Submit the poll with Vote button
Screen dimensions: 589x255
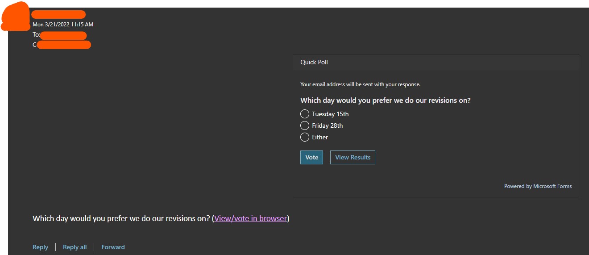pyautogui.click(x=311, y=157)
